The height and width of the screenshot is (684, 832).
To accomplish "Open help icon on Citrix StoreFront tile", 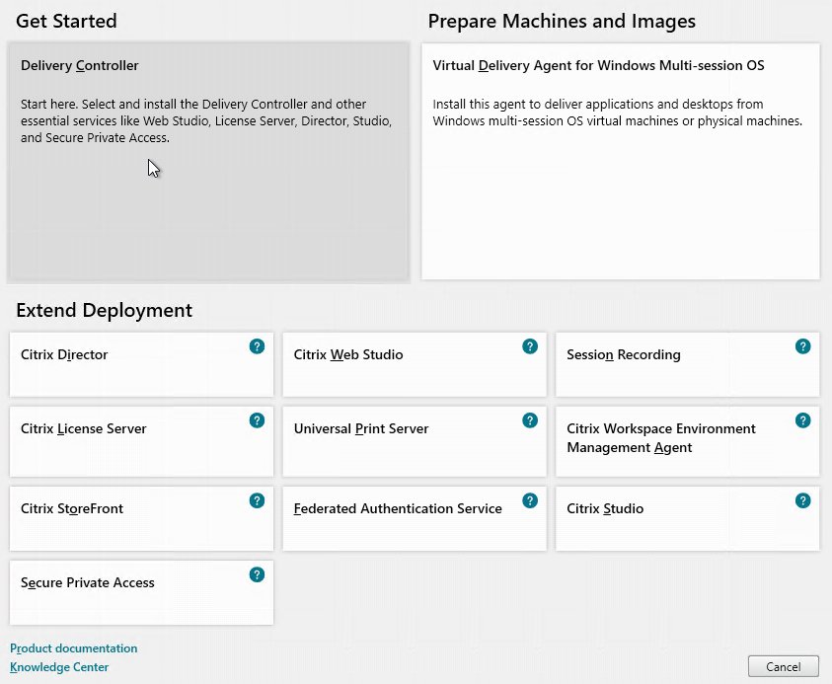I will point(257,501).
